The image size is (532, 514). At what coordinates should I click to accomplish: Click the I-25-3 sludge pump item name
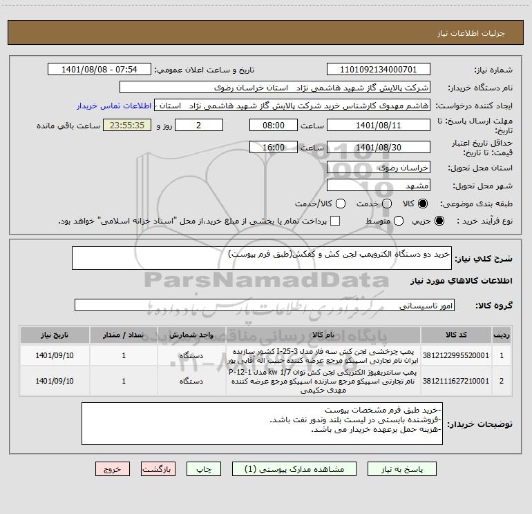(x=323, y=355)
